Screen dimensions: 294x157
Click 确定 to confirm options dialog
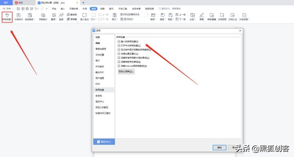(220, 148)
